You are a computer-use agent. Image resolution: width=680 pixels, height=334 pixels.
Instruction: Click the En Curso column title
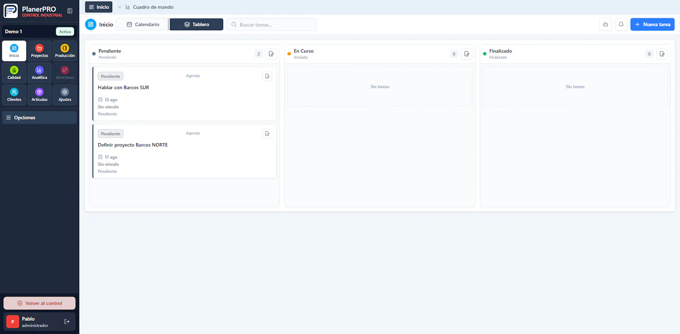pyautogui.click(x=304, y=51)
